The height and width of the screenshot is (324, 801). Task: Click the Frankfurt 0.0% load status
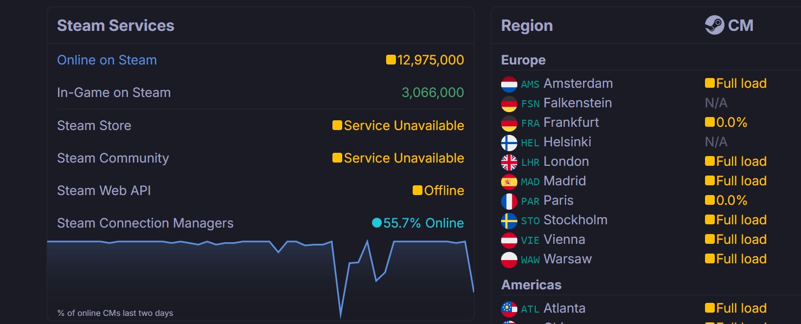731,122
